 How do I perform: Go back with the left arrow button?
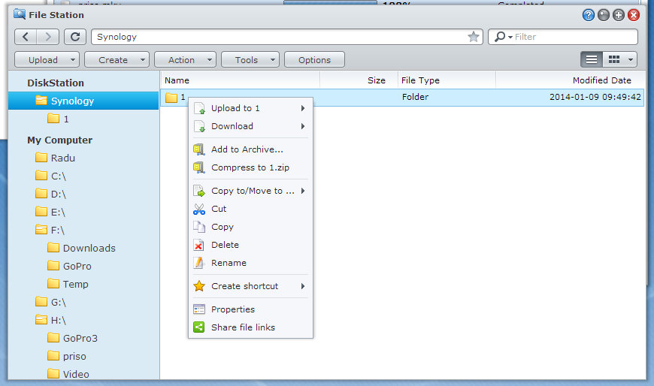[x=26, y=37]
